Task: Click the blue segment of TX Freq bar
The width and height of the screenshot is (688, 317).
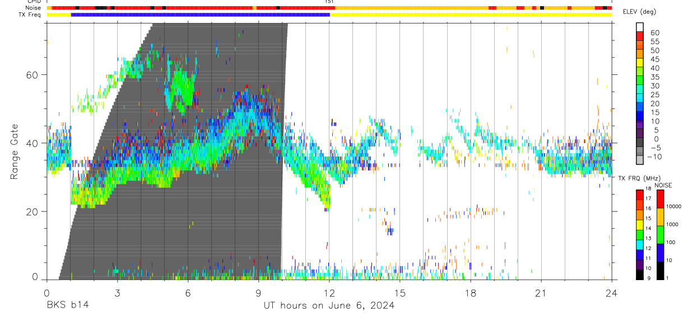Action: [200, 15]
